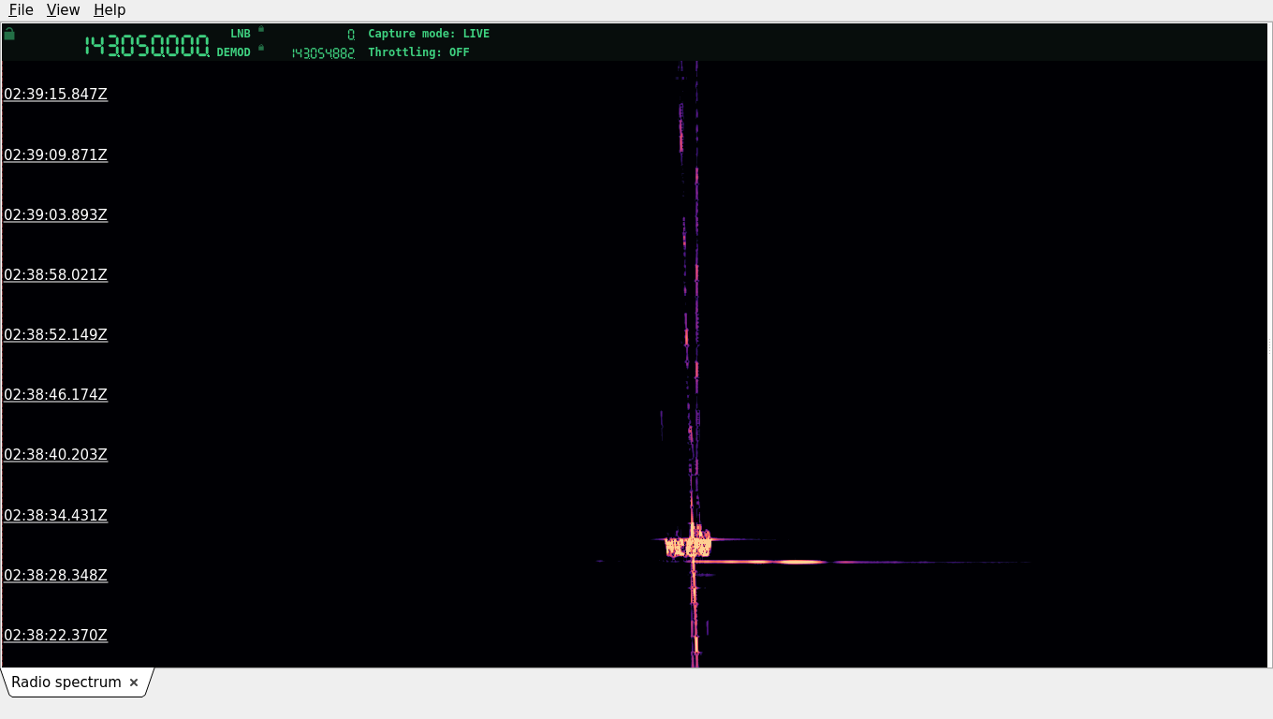Image resolution: width=1273 pixels, height=719 pixels.
Task: Click the LNB label
Action: (241, 34)
